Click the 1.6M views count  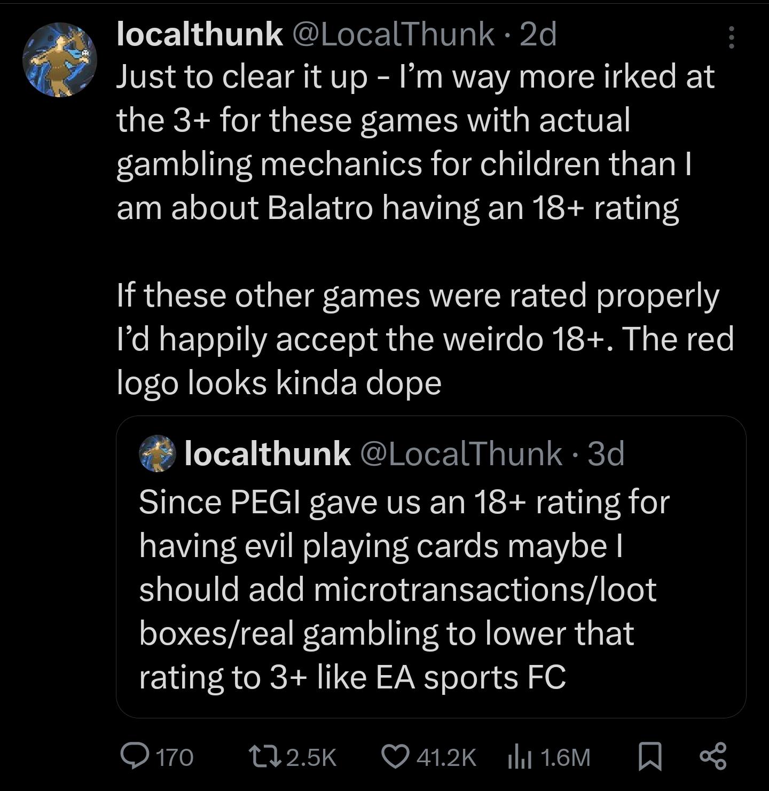coord(565,757)
